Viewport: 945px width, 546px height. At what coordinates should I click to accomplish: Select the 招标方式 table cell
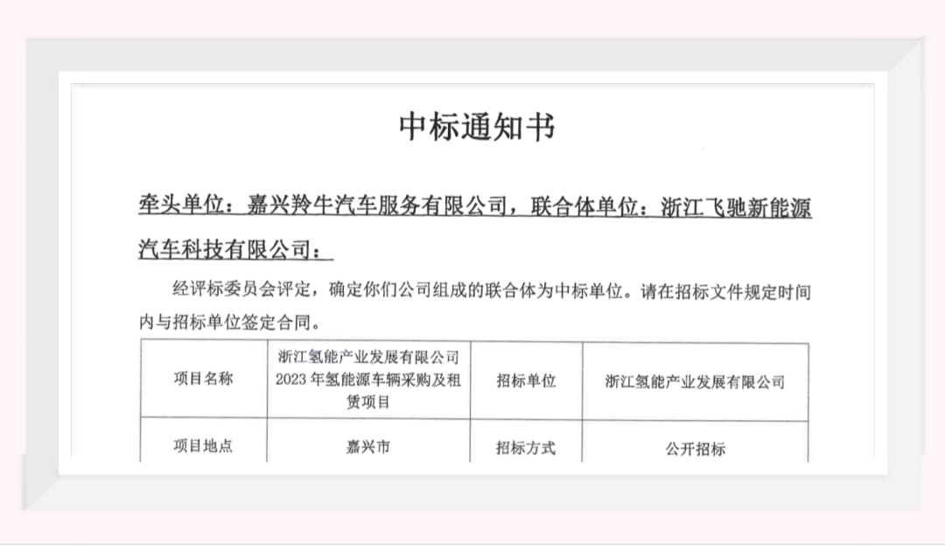click(526, 441)
